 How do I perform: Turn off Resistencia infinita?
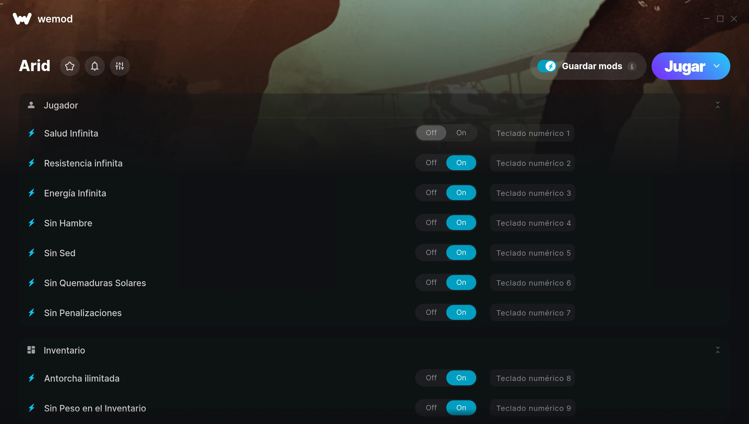click(x=431, y=163)
